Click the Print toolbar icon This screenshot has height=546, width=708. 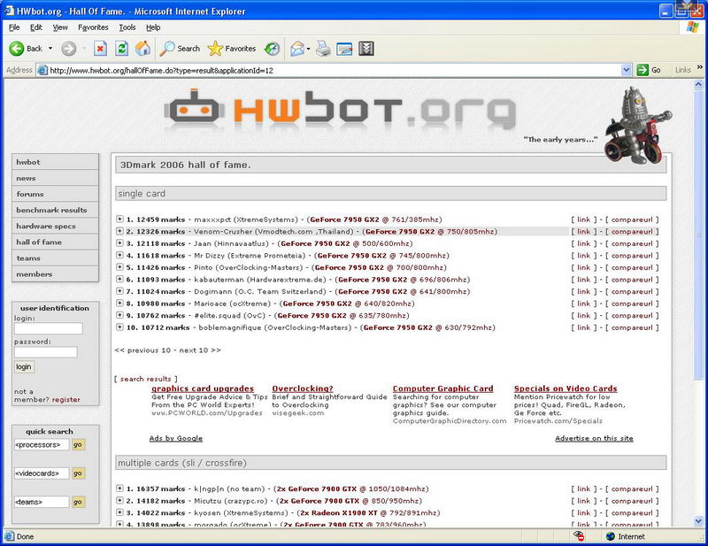(x=323, y=49)
